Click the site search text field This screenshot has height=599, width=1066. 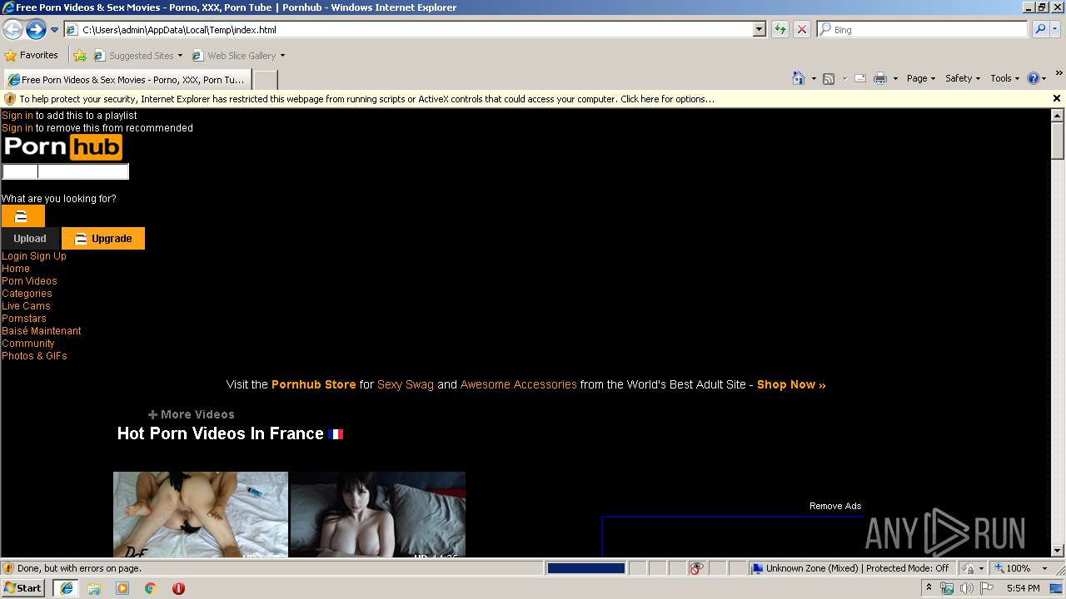point(65,171)
